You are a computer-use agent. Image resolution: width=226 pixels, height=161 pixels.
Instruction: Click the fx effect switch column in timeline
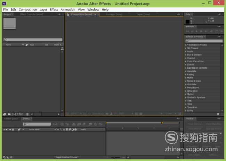click(x=64, y=129)
